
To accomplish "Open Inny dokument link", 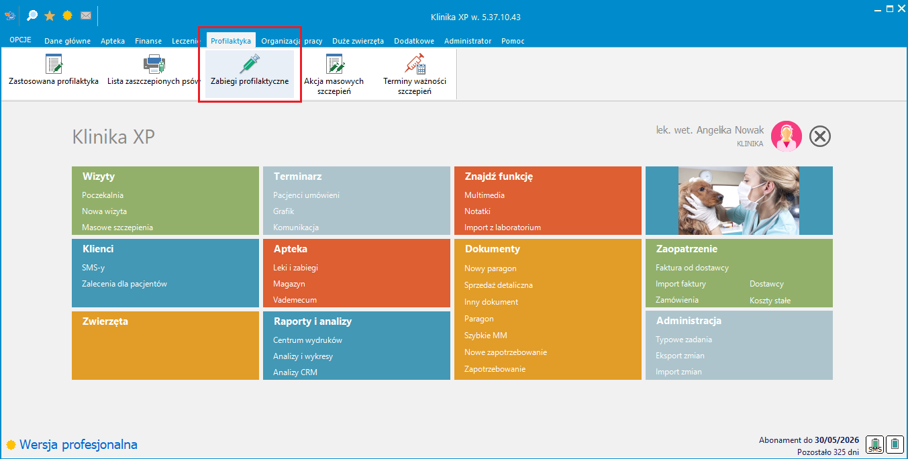I will (491, 302).
